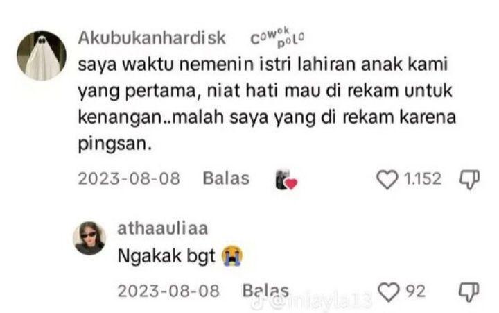Tap the cowok polo sticker badge
Image resolution: width=499 pixels, height=313 pixels.
pyautogui.click(x=277, y=37)
